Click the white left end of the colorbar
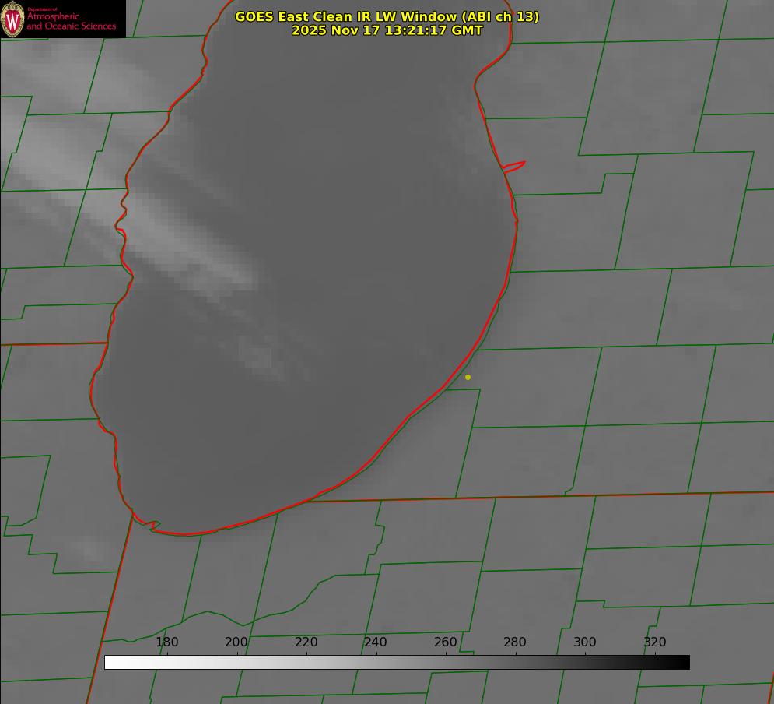The width and height of the screenshot is (774, 704). [x=110, y=663]
